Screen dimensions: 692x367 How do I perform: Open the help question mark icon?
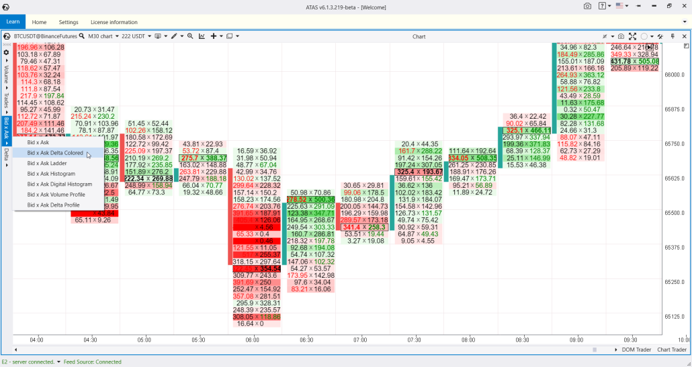(601, 5)
